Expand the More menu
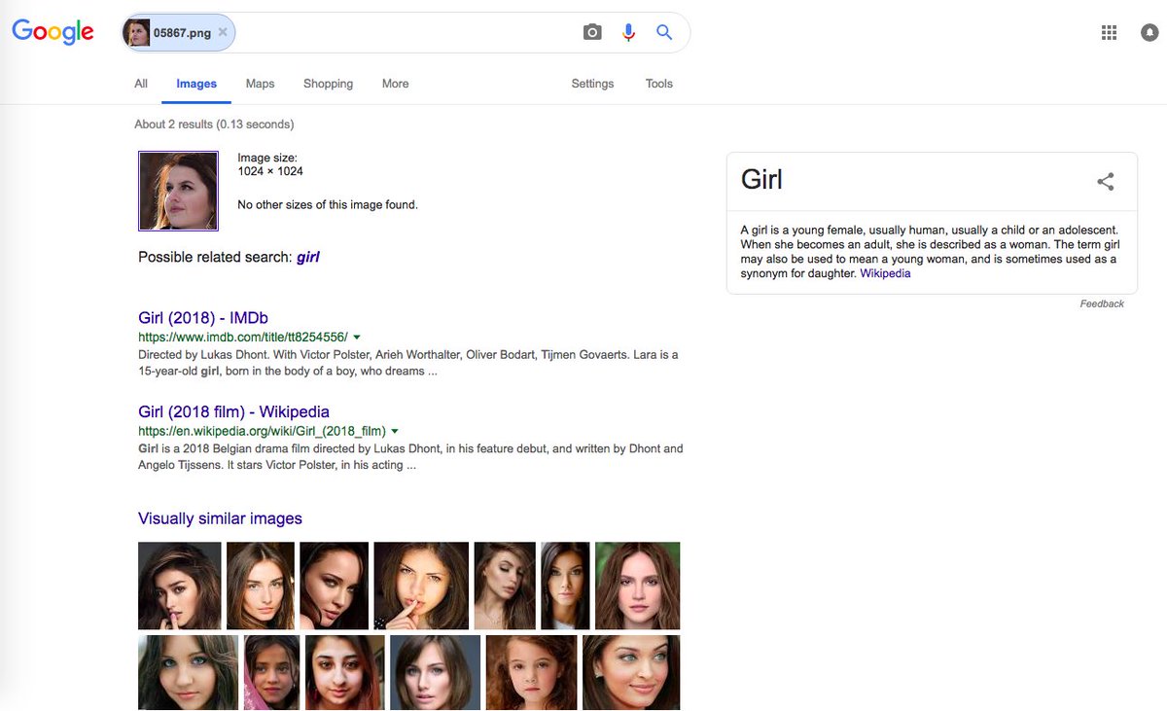1167x711 pixels. click(395, 84)
